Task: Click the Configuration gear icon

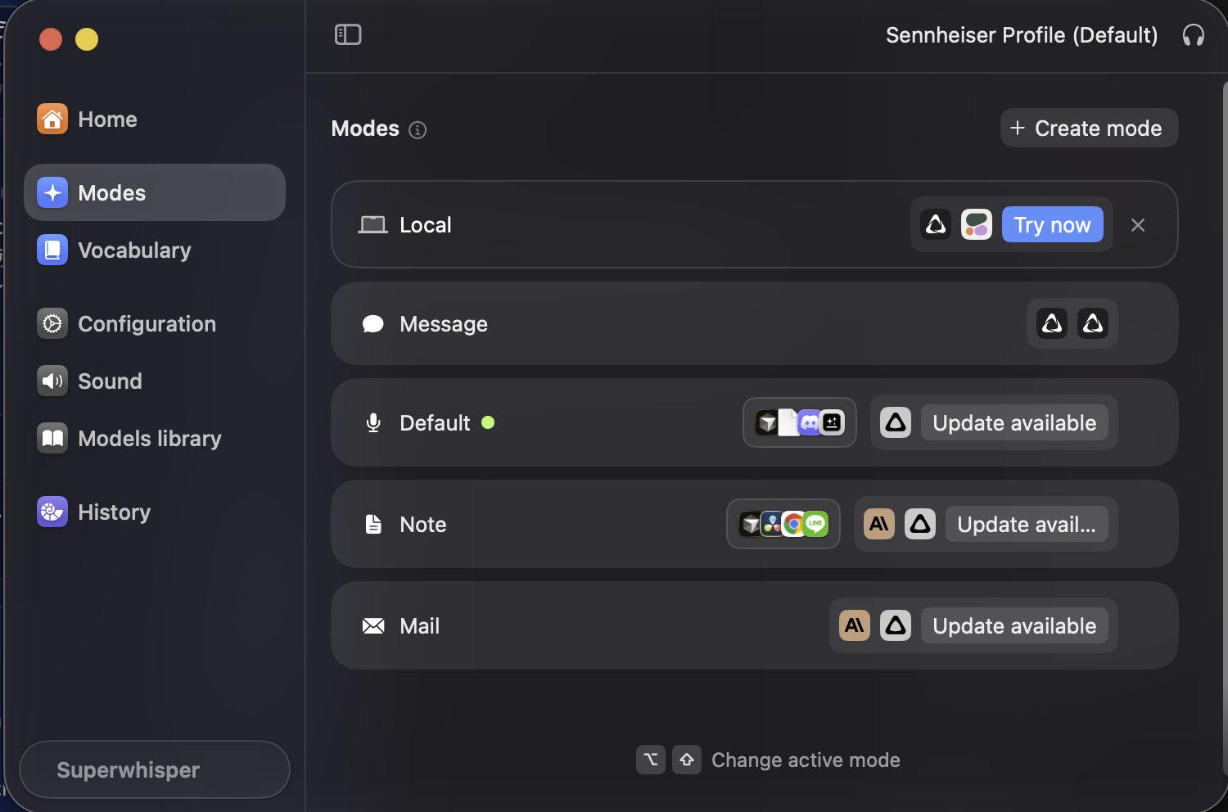Action: [52, 323]
